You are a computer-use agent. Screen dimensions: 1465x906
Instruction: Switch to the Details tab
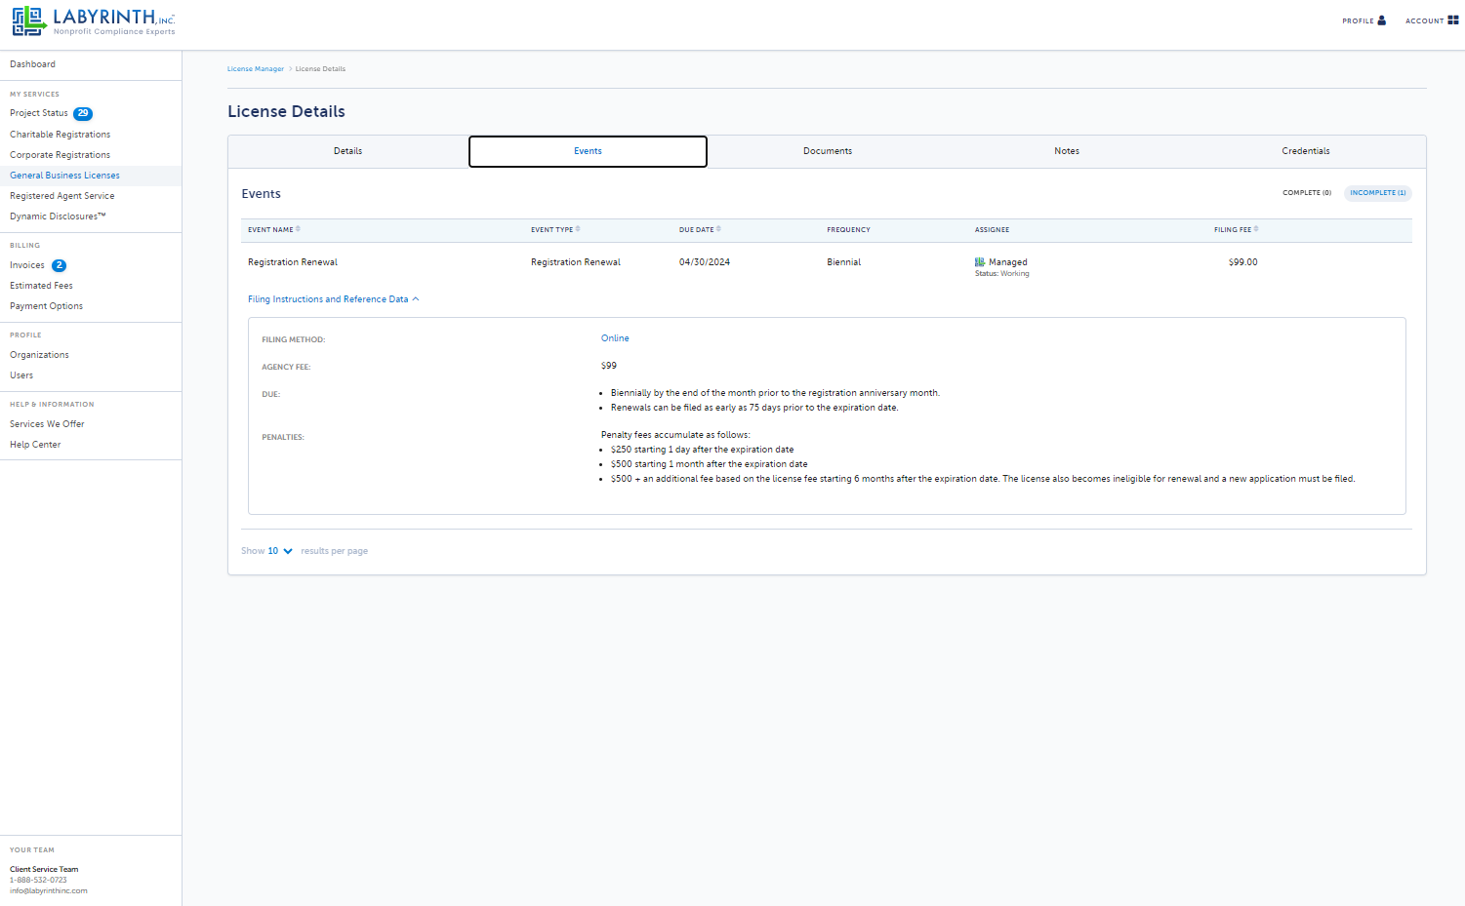click(348, 151)
